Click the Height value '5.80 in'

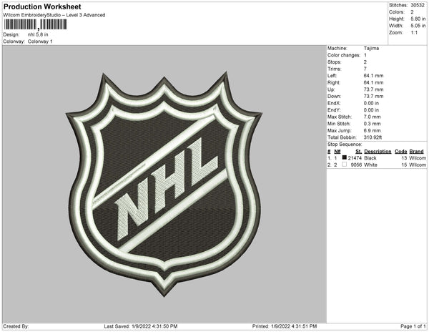click(x=418, y=19)
